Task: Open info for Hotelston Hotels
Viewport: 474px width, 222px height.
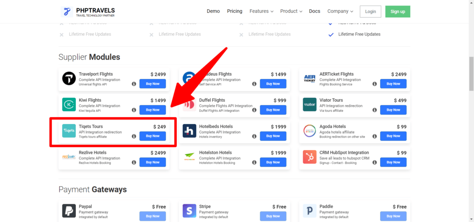Action: 254,162
